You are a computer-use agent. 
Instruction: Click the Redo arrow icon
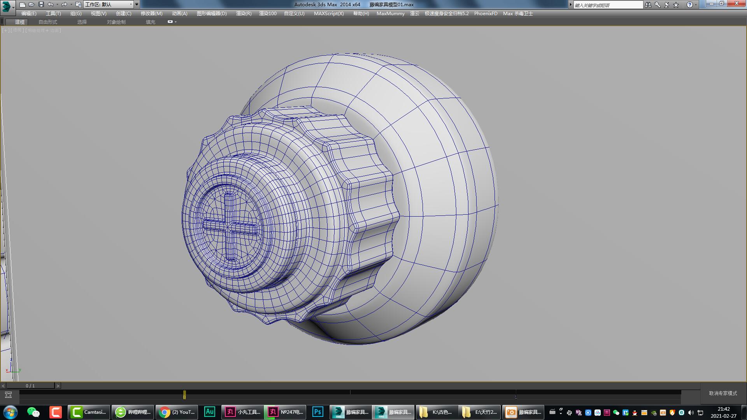pyautogui.click(x=64, y=5)
